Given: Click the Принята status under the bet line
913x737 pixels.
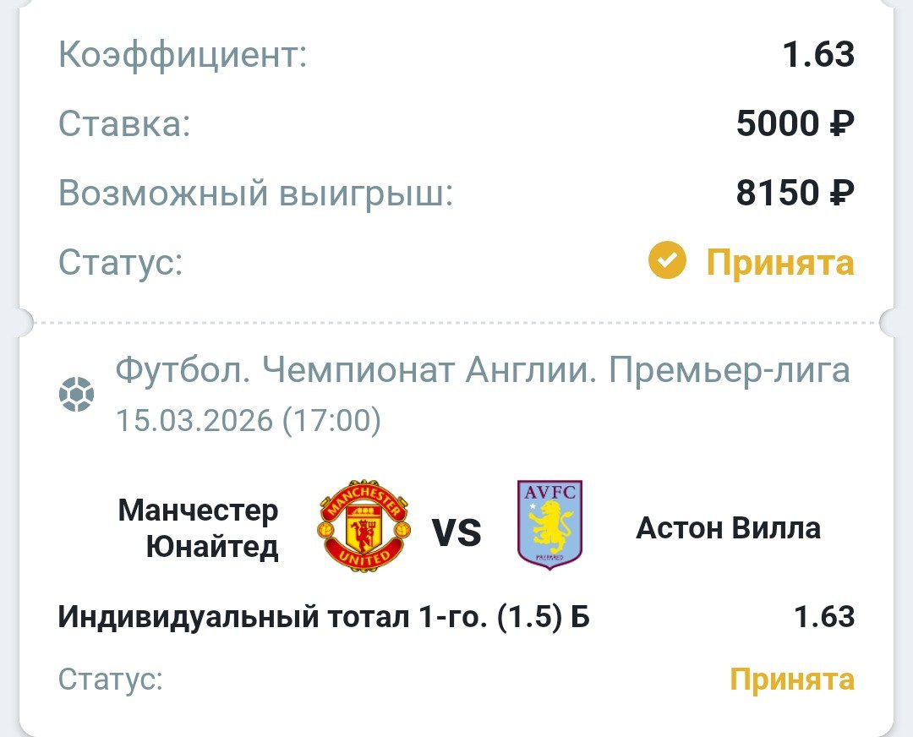Looking at the screenshot, I should click(x=792, y=679).
